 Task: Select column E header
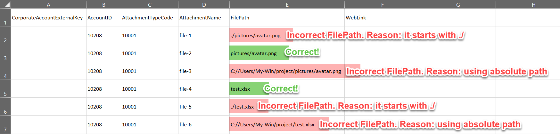tap(287, 4)
